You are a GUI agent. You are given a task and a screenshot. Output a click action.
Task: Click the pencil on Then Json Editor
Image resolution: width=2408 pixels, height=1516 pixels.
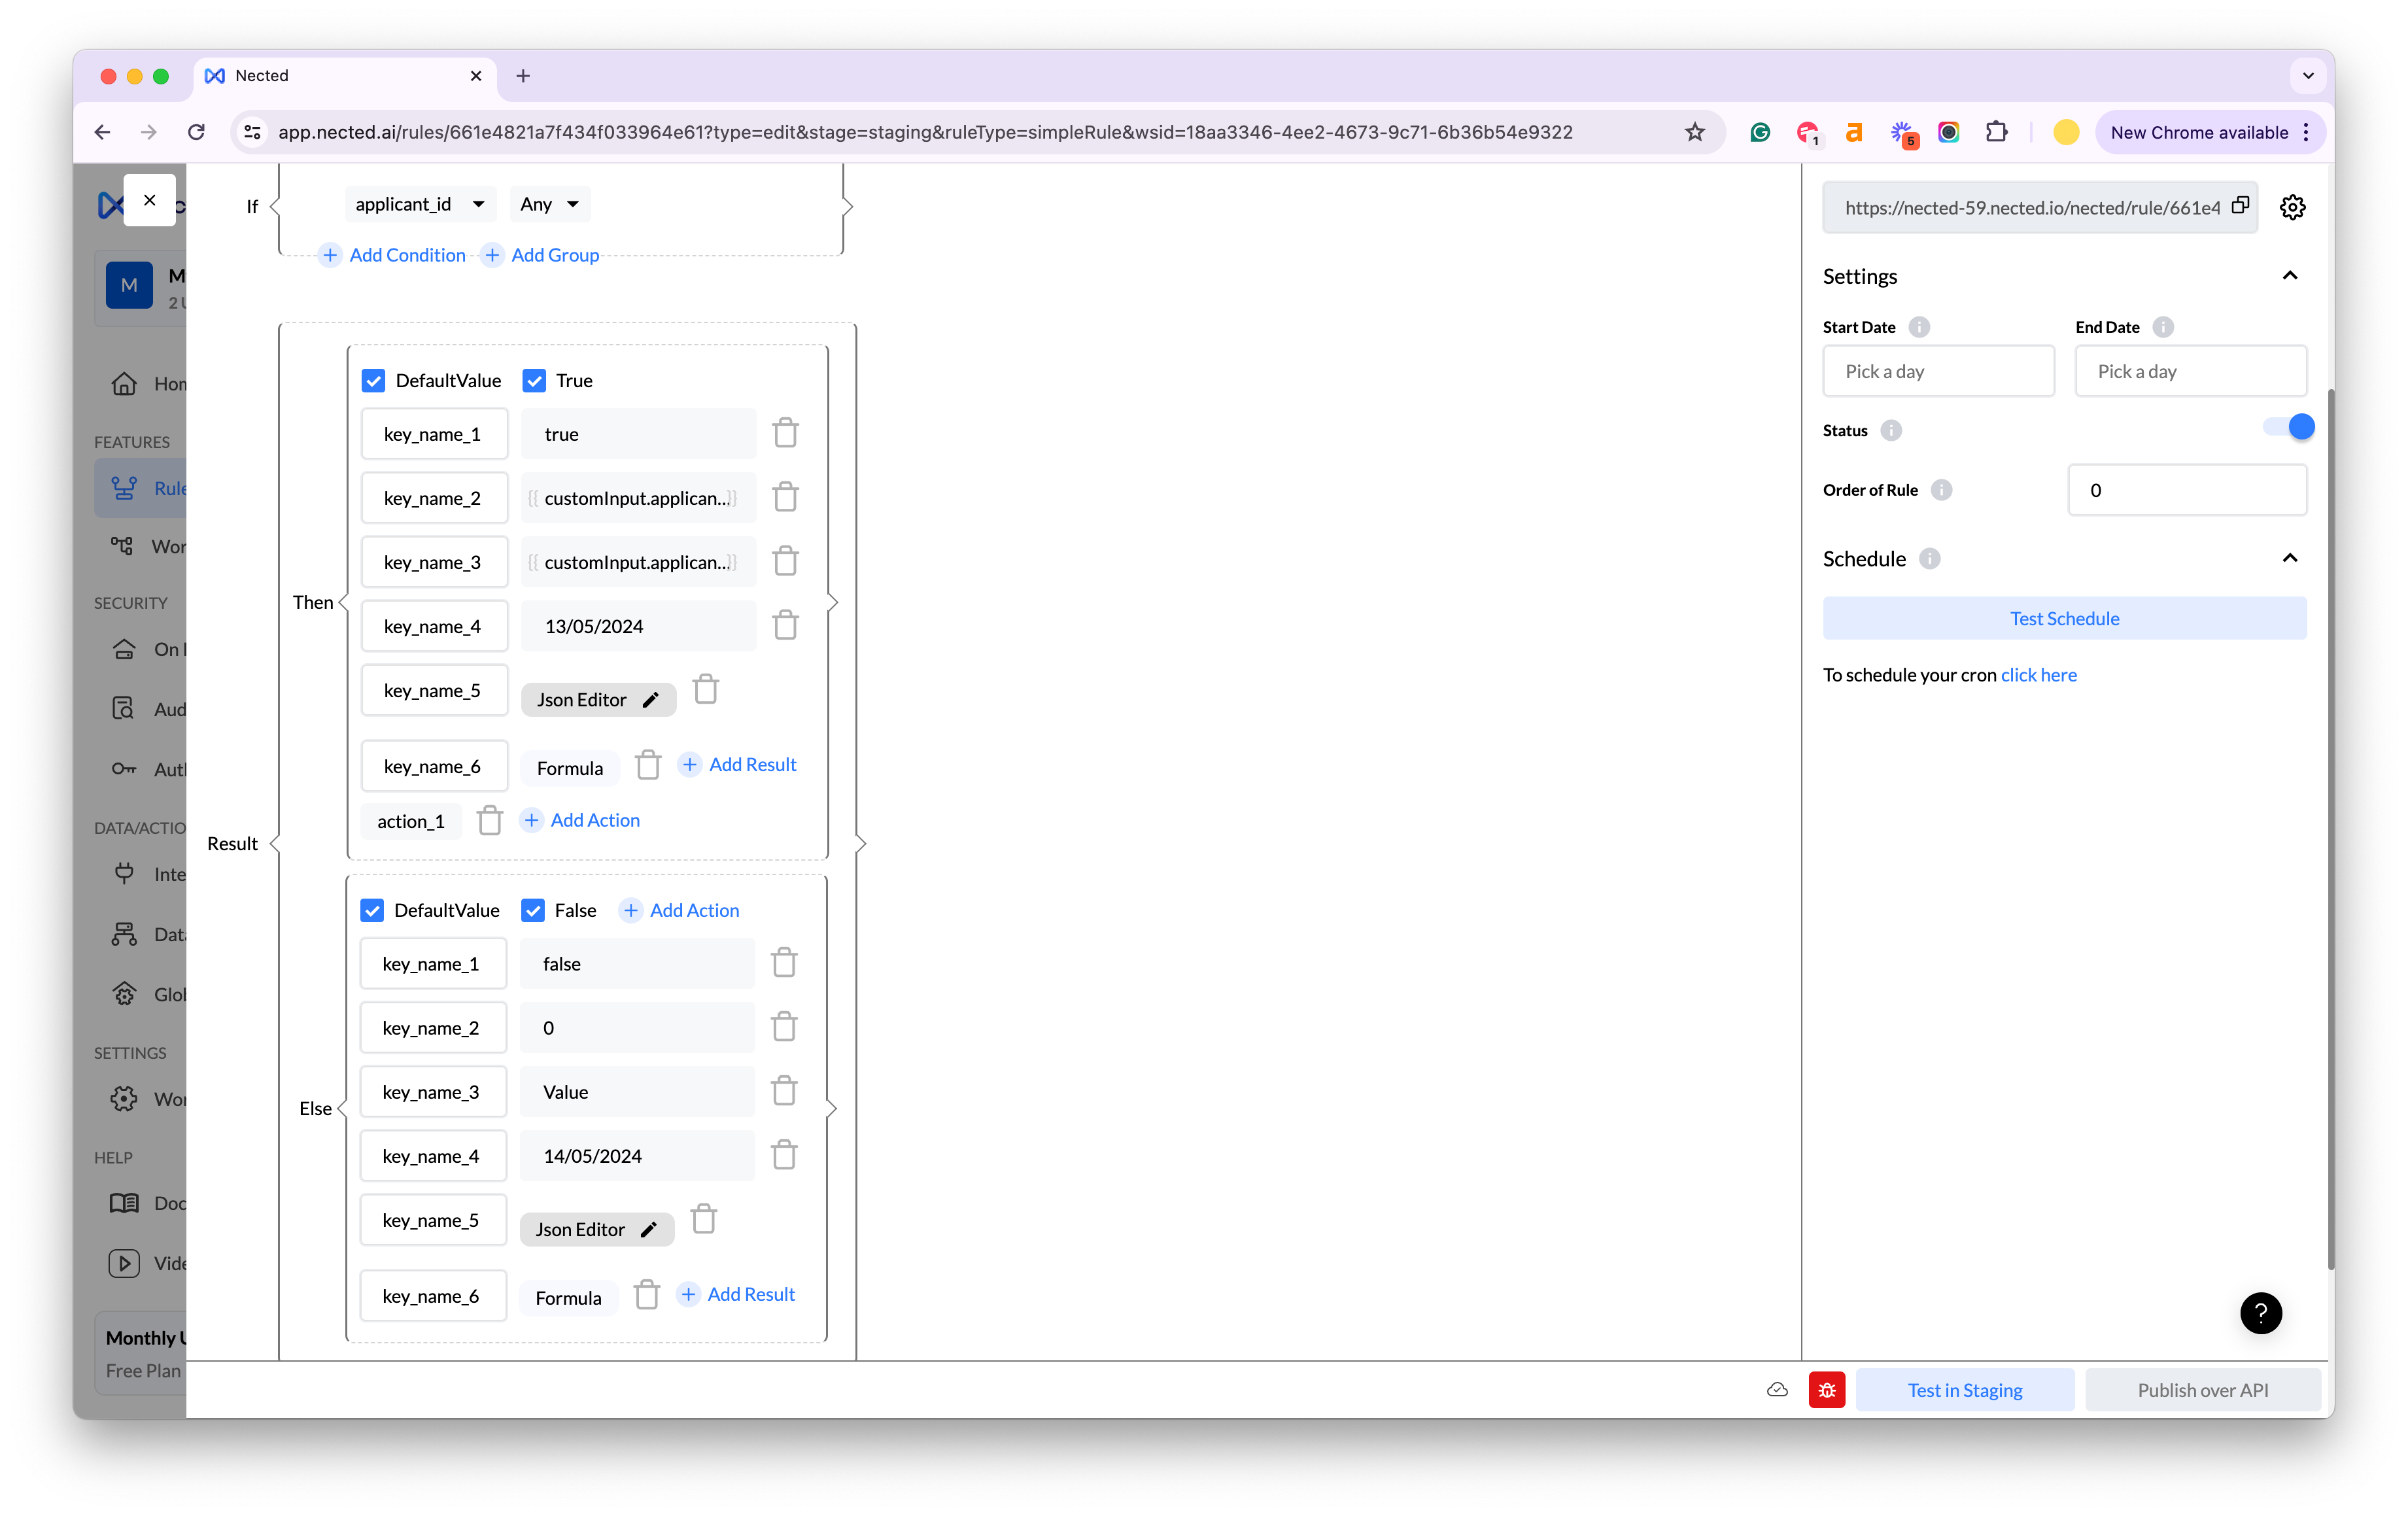pos(651,700)
